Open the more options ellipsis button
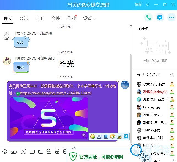177x162 pixels. pyautogui.click(x=171, y=17)
